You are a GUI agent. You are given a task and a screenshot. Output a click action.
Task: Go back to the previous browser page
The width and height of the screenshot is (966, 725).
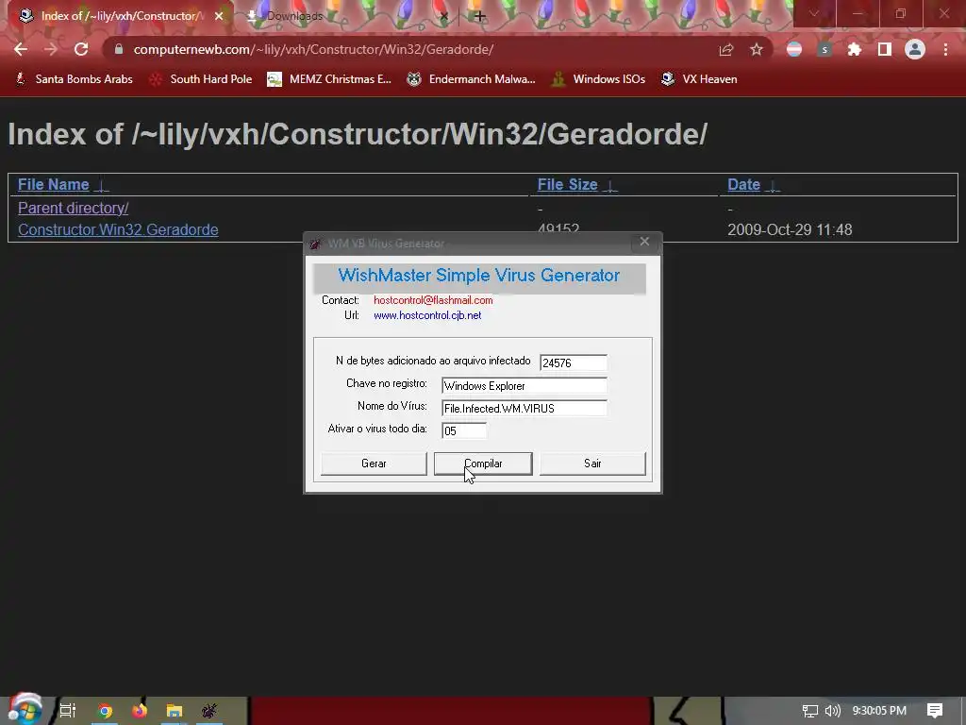click(x=21, y=49)
